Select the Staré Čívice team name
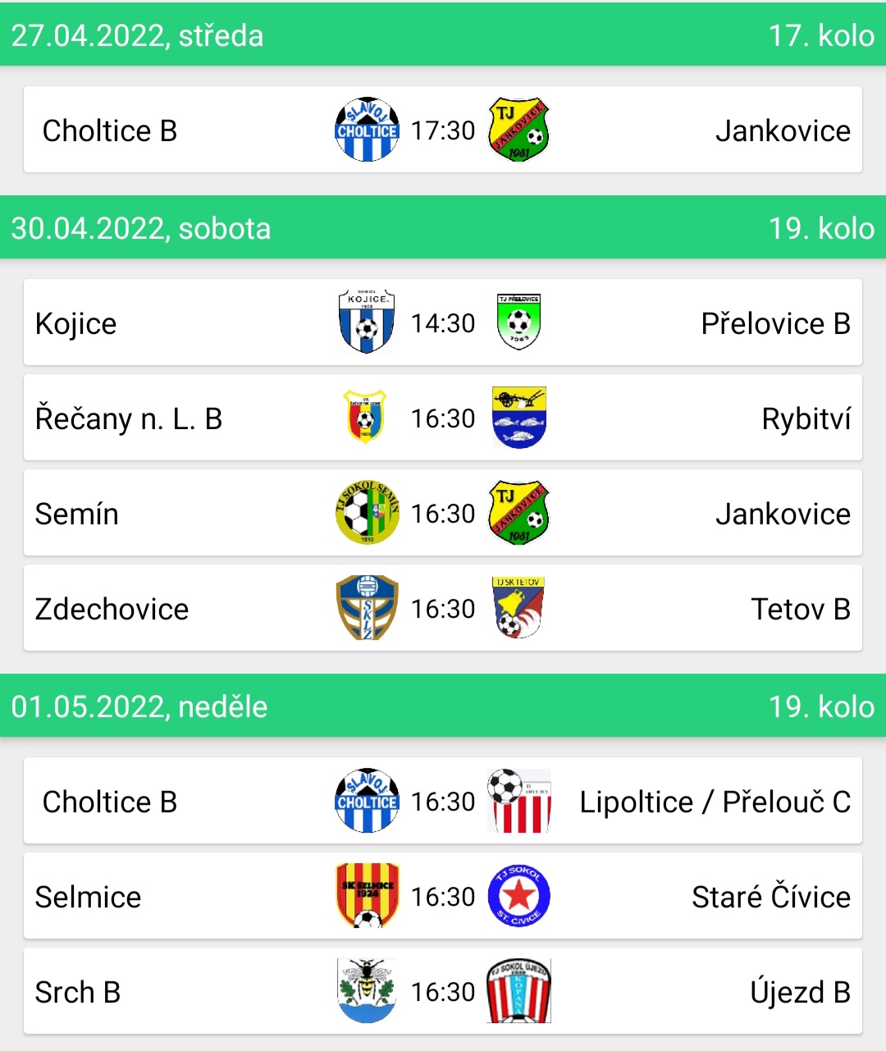The height and width of the screenshot is (1051, 886). [x=771, y=897]
